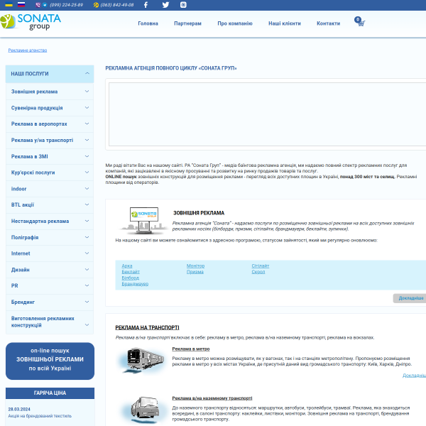Expand the PR section

click(x=50, y=286)
